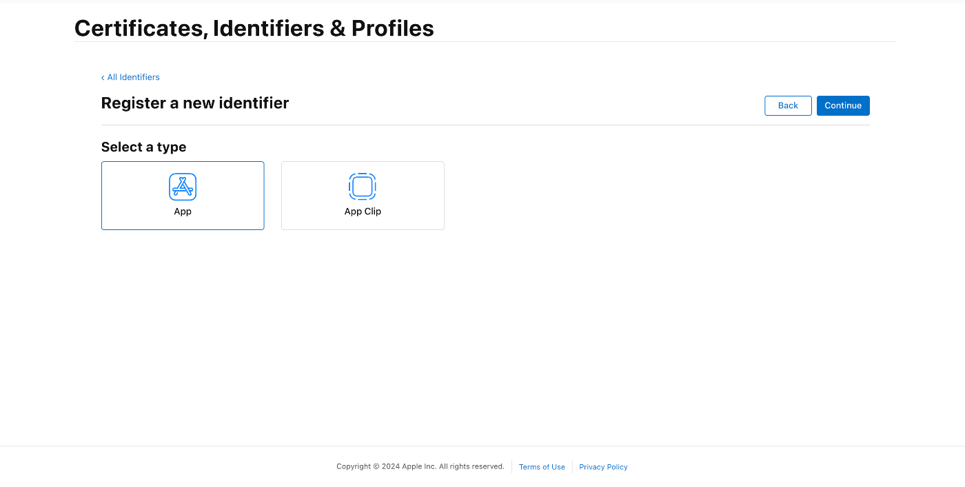Click the Apple copyright notice text
Screen dimensions: 965x487
coord(420,466)
